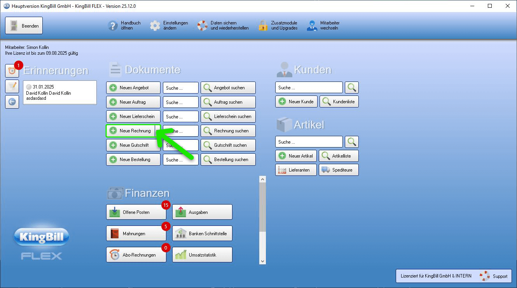Click Auftrag suchen magnifier button

click(228, 102)
